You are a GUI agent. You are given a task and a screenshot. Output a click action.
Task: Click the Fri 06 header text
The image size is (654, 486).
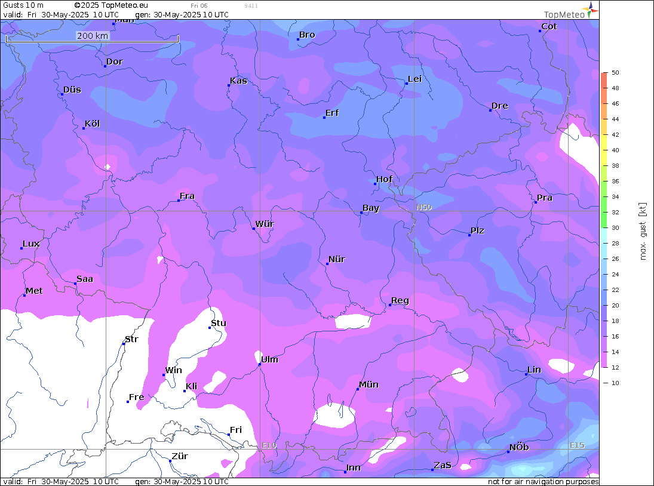coord(199,6)
